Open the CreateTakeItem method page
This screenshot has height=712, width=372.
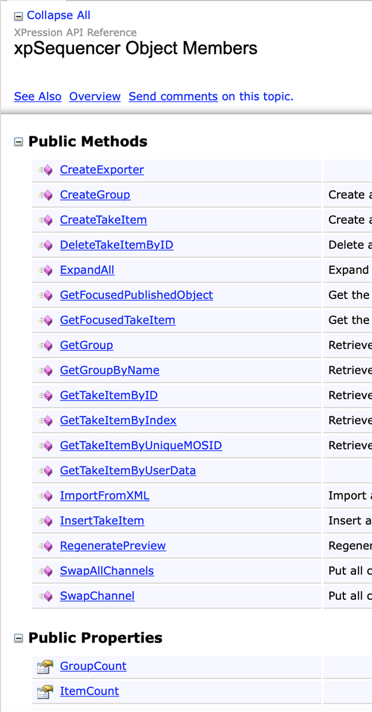pyautogui.click(x=103, y=220)
